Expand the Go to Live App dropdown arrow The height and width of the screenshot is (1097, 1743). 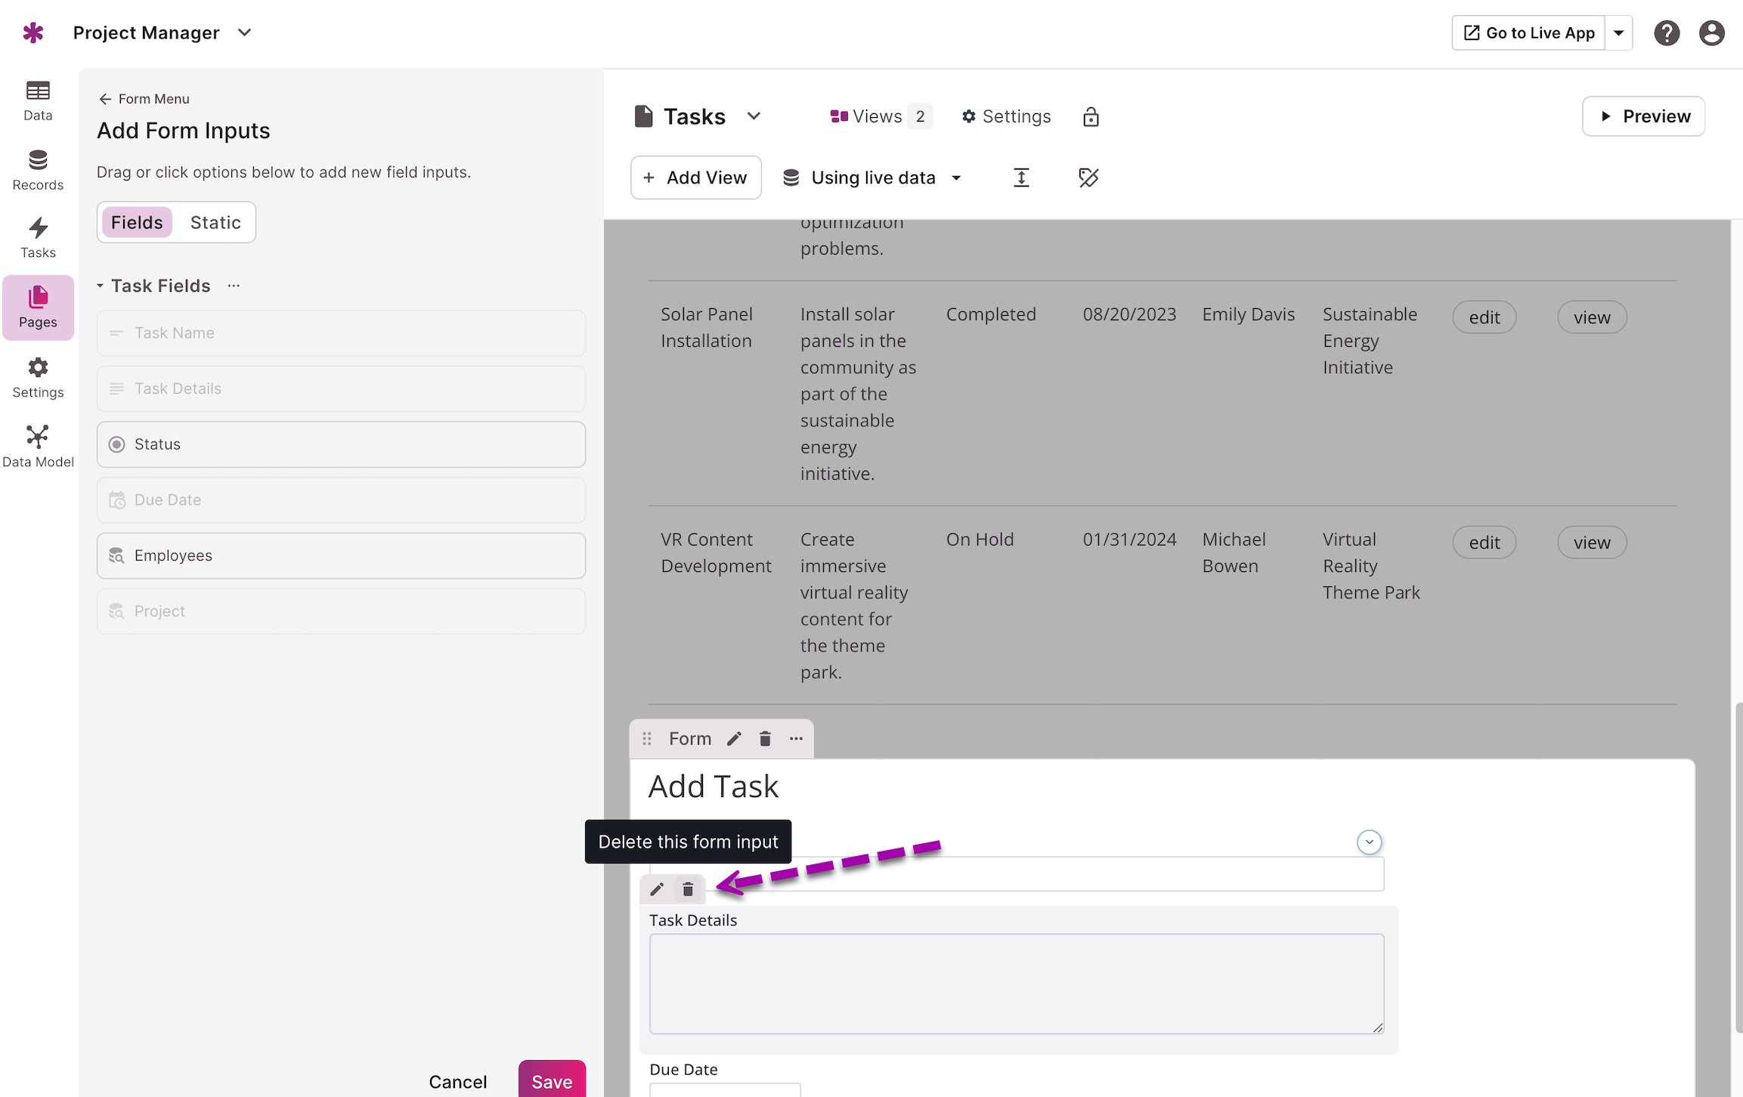[1619, 32]
